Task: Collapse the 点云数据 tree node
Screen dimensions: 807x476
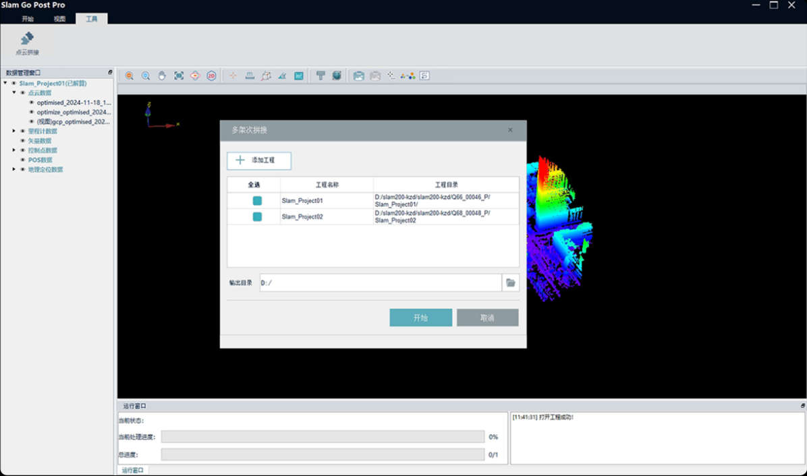Action: click(x=14, y=92)
